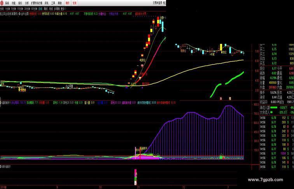Open the 工具 menu
The image size is (294, 189).
point(53,3)
